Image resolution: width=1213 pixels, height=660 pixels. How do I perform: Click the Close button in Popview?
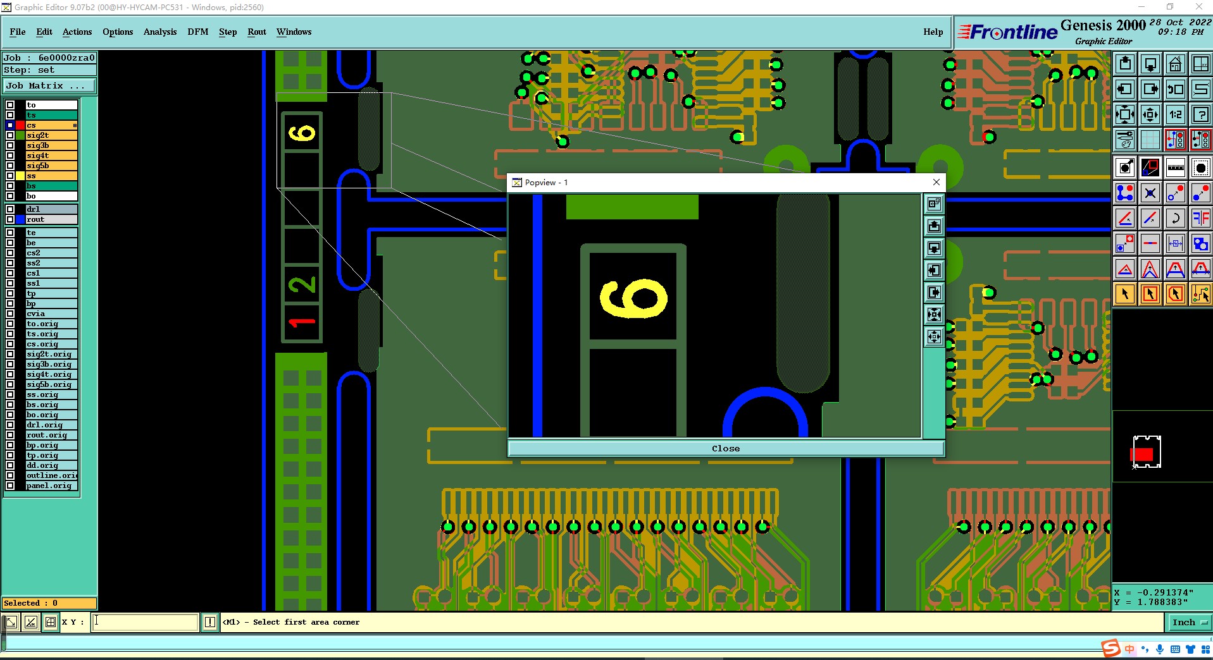pyautogui.click(x=726, y=448)
